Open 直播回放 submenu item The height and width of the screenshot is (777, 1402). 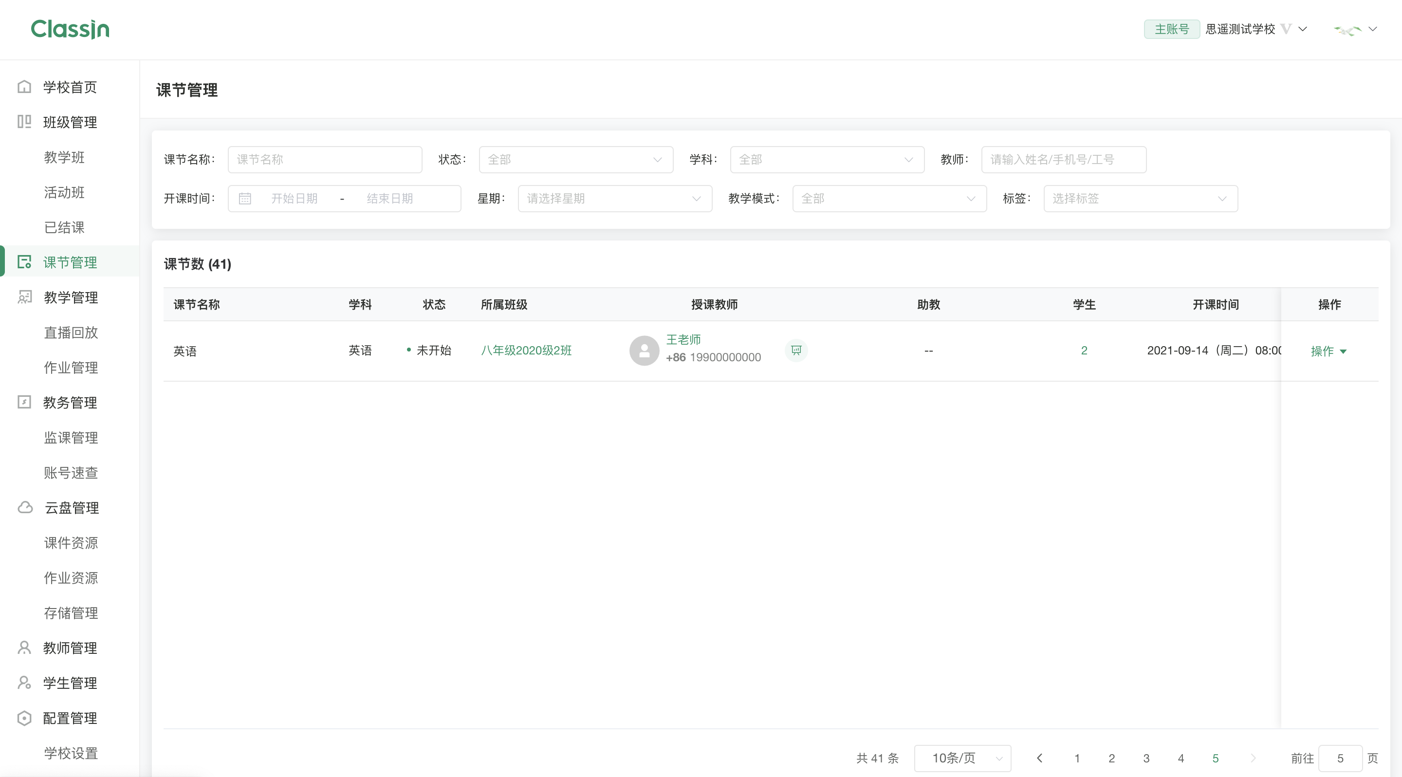pos(70,332)
